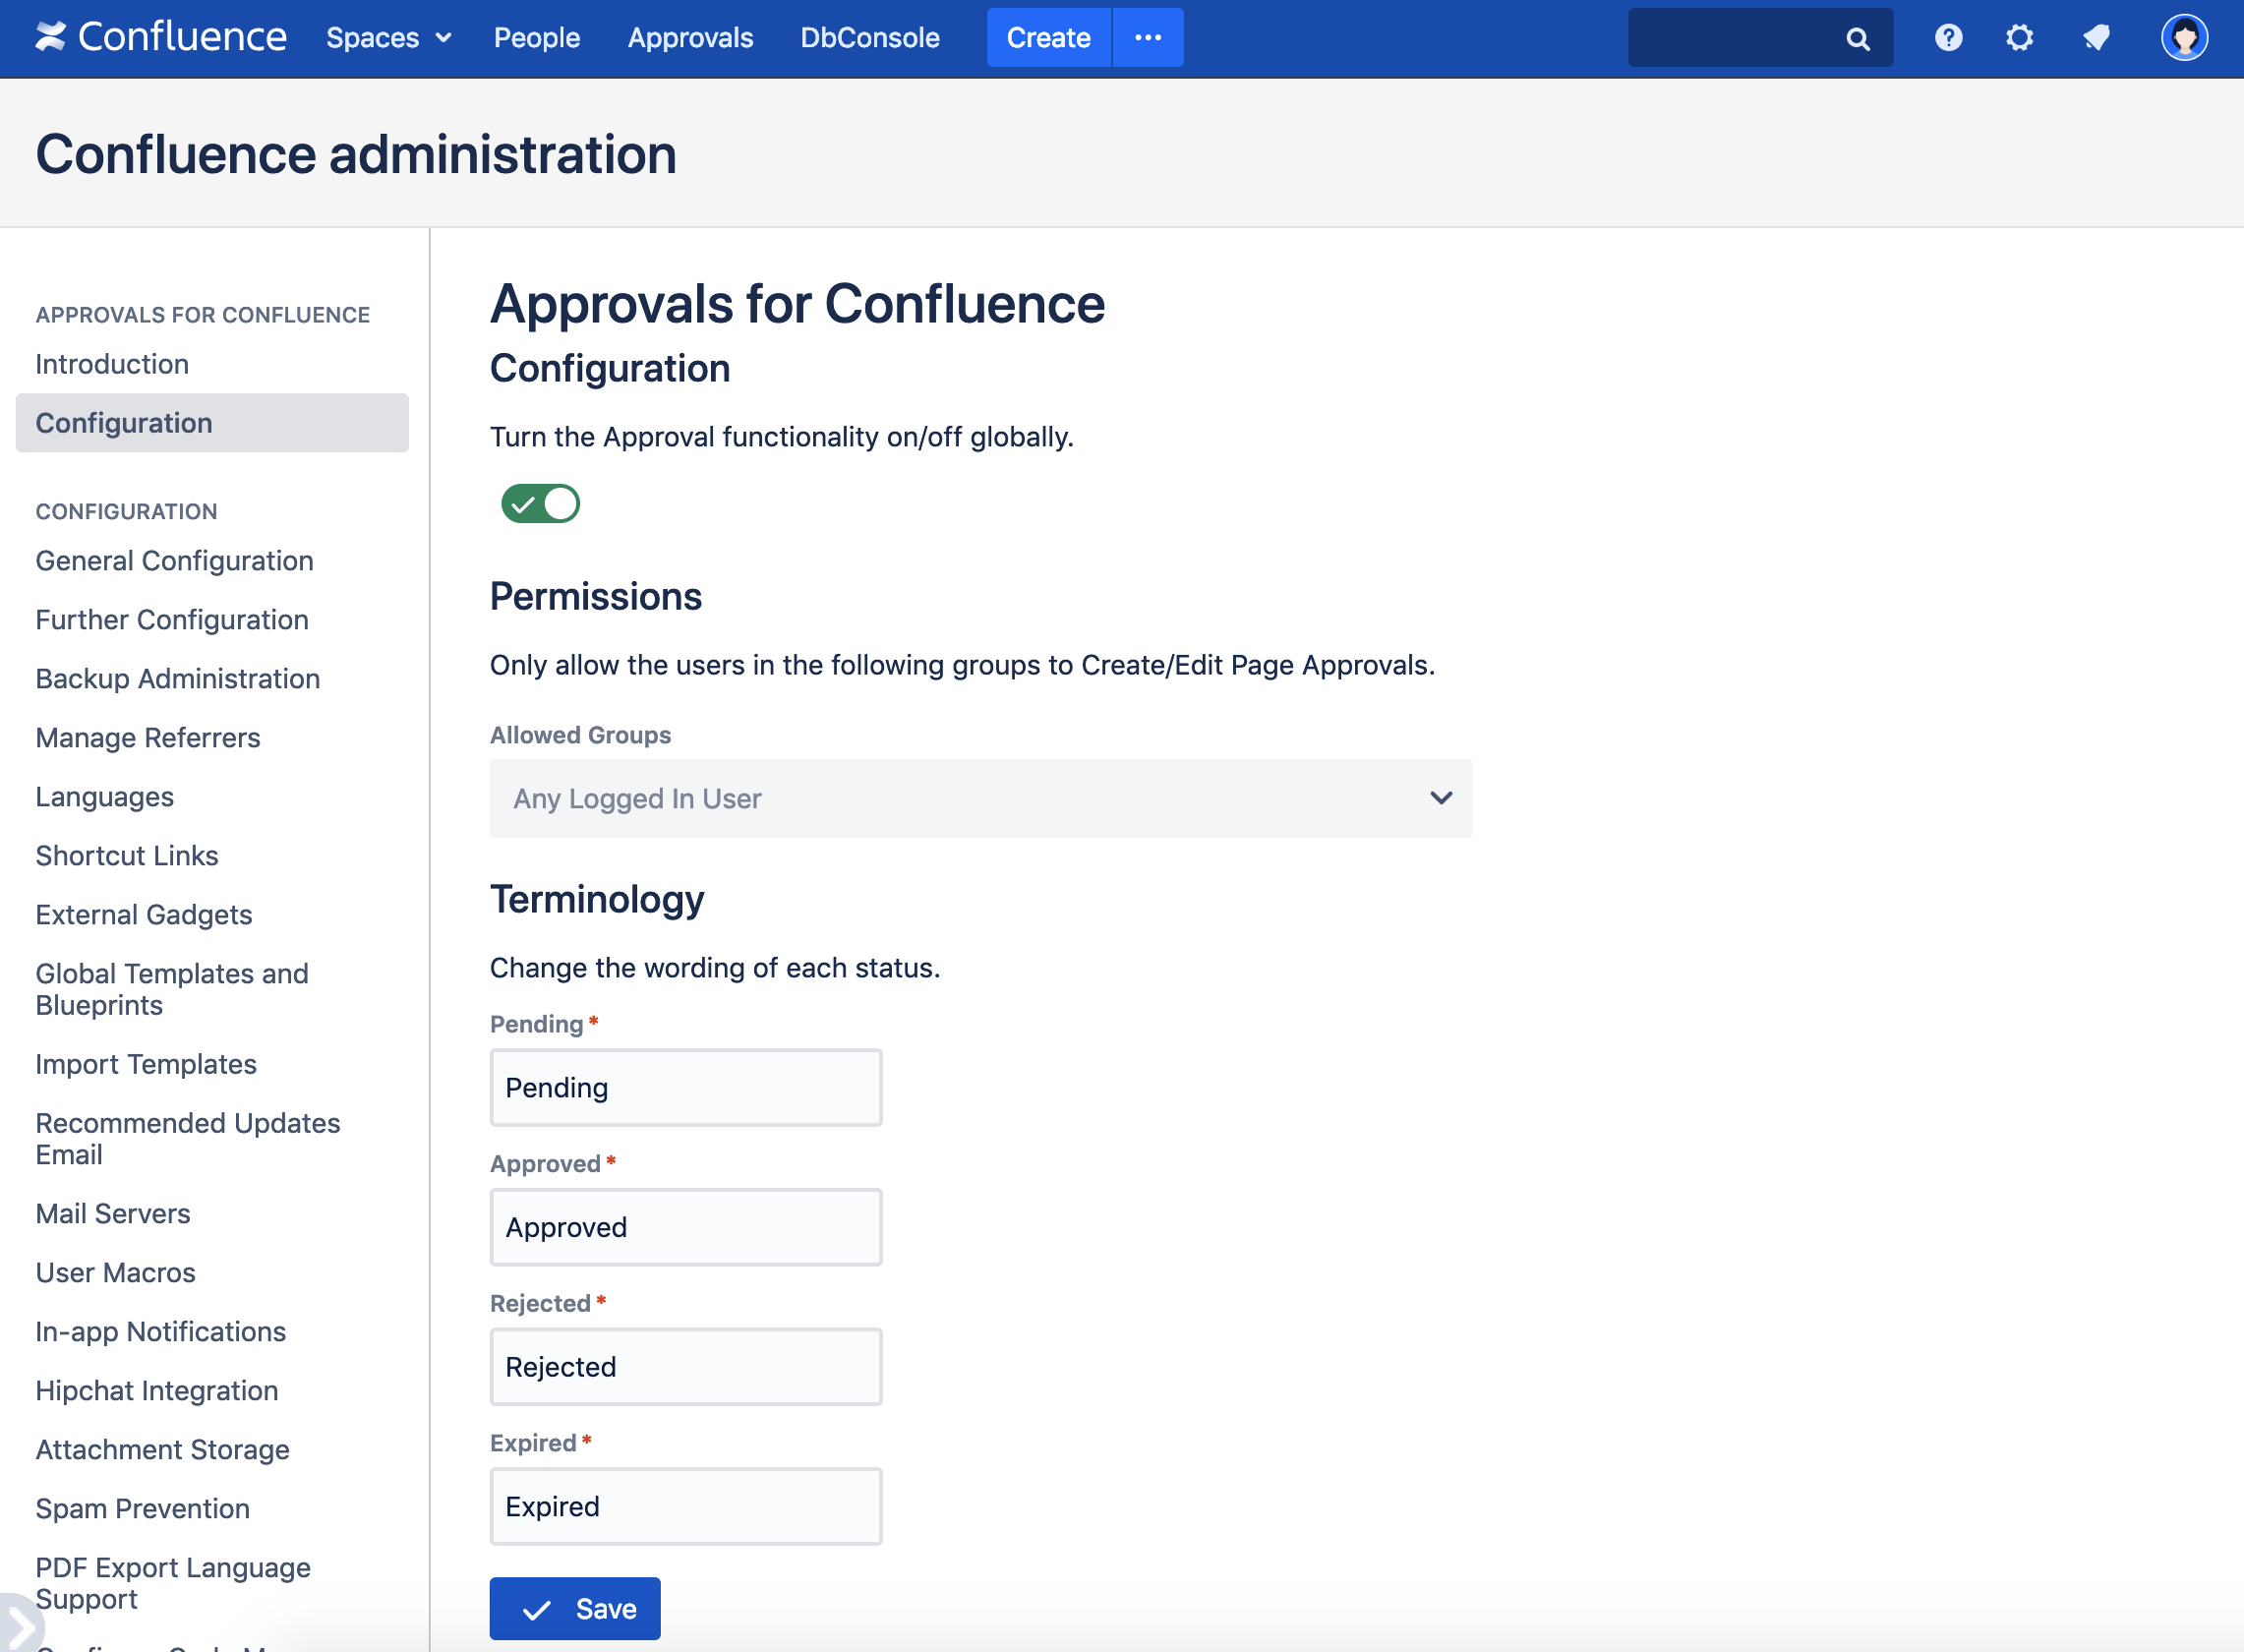The width and height of the screenshot is (2244, 1652).
Task: Open the Spaces dropdown menu
Action: 388,38
